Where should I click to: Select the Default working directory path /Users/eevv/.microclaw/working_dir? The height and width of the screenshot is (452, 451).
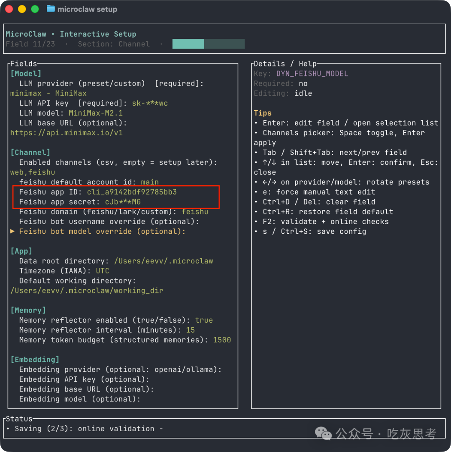click(87, 290)
